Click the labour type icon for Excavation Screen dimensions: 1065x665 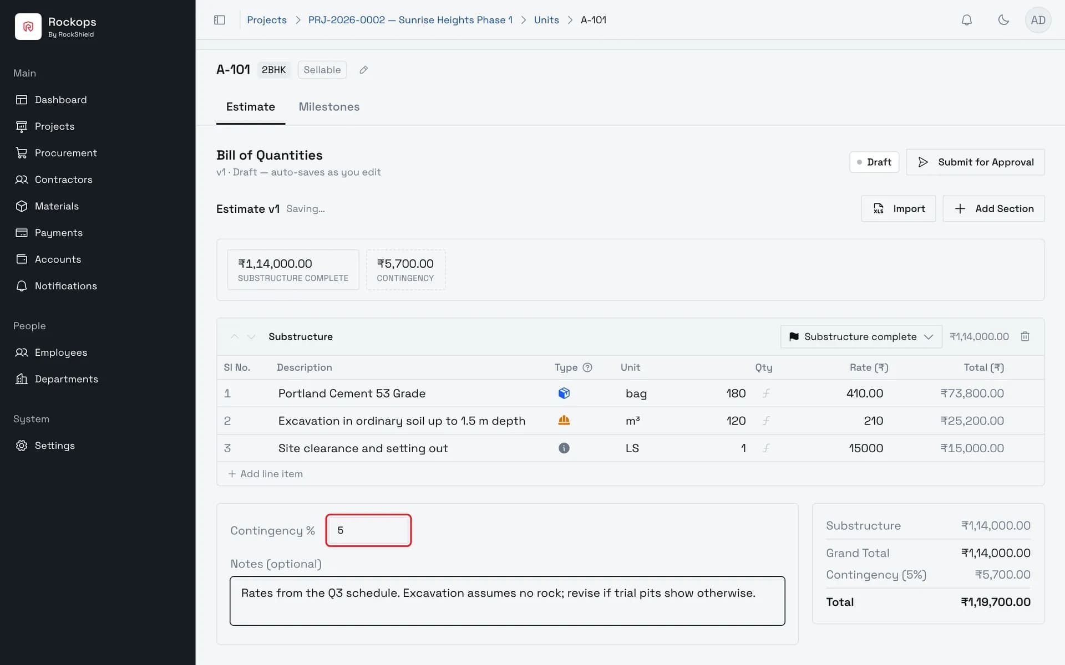point(564,421)
